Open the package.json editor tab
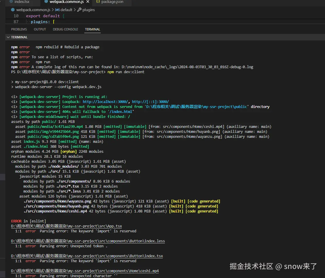The width and height of the screenshot is (325, 278). tap(112, 2)
